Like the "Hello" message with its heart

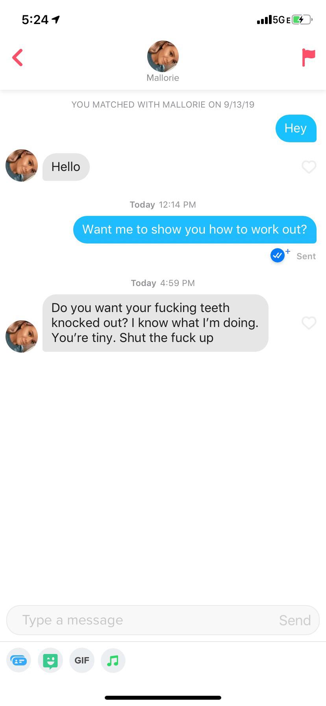309,167
